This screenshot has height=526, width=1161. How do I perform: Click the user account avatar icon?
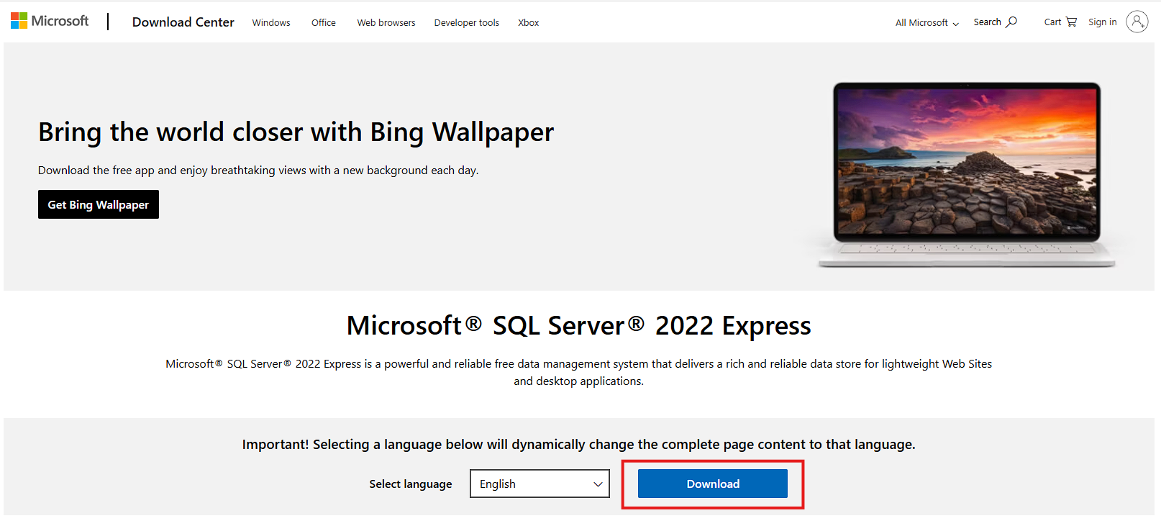pos(1137,22)
